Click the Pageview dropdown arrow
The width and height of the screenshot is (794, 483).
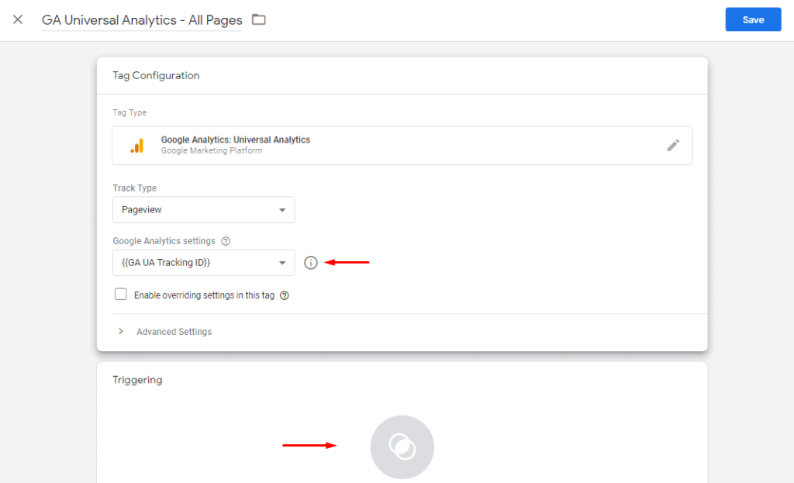[x=282, y=210]
